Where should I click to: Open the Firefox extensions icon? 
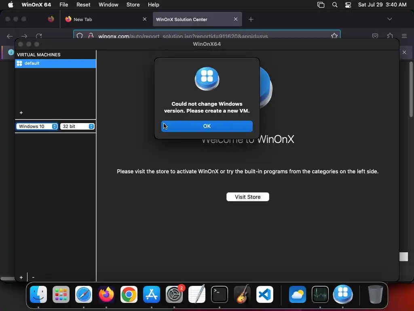click(390, 36)
